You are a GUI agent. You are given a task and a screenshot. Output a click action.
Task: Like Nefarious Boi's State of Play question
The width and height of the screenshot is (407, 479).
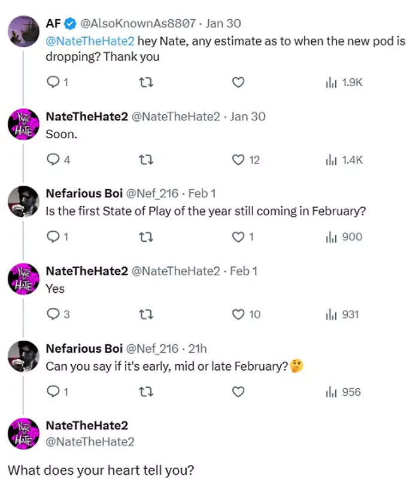(x=238, y=237)
